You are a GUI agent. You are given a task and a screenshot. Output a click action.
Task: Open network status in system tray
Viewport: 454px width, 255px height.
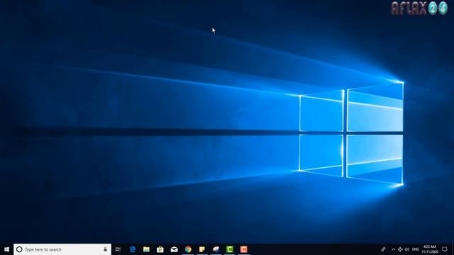[x=400, y=249]
